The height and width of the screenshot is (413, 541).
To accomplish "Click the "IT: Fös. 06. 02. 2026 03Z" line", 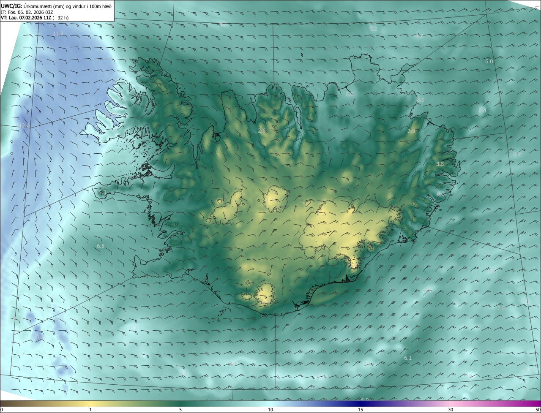I will click(27, 12).
